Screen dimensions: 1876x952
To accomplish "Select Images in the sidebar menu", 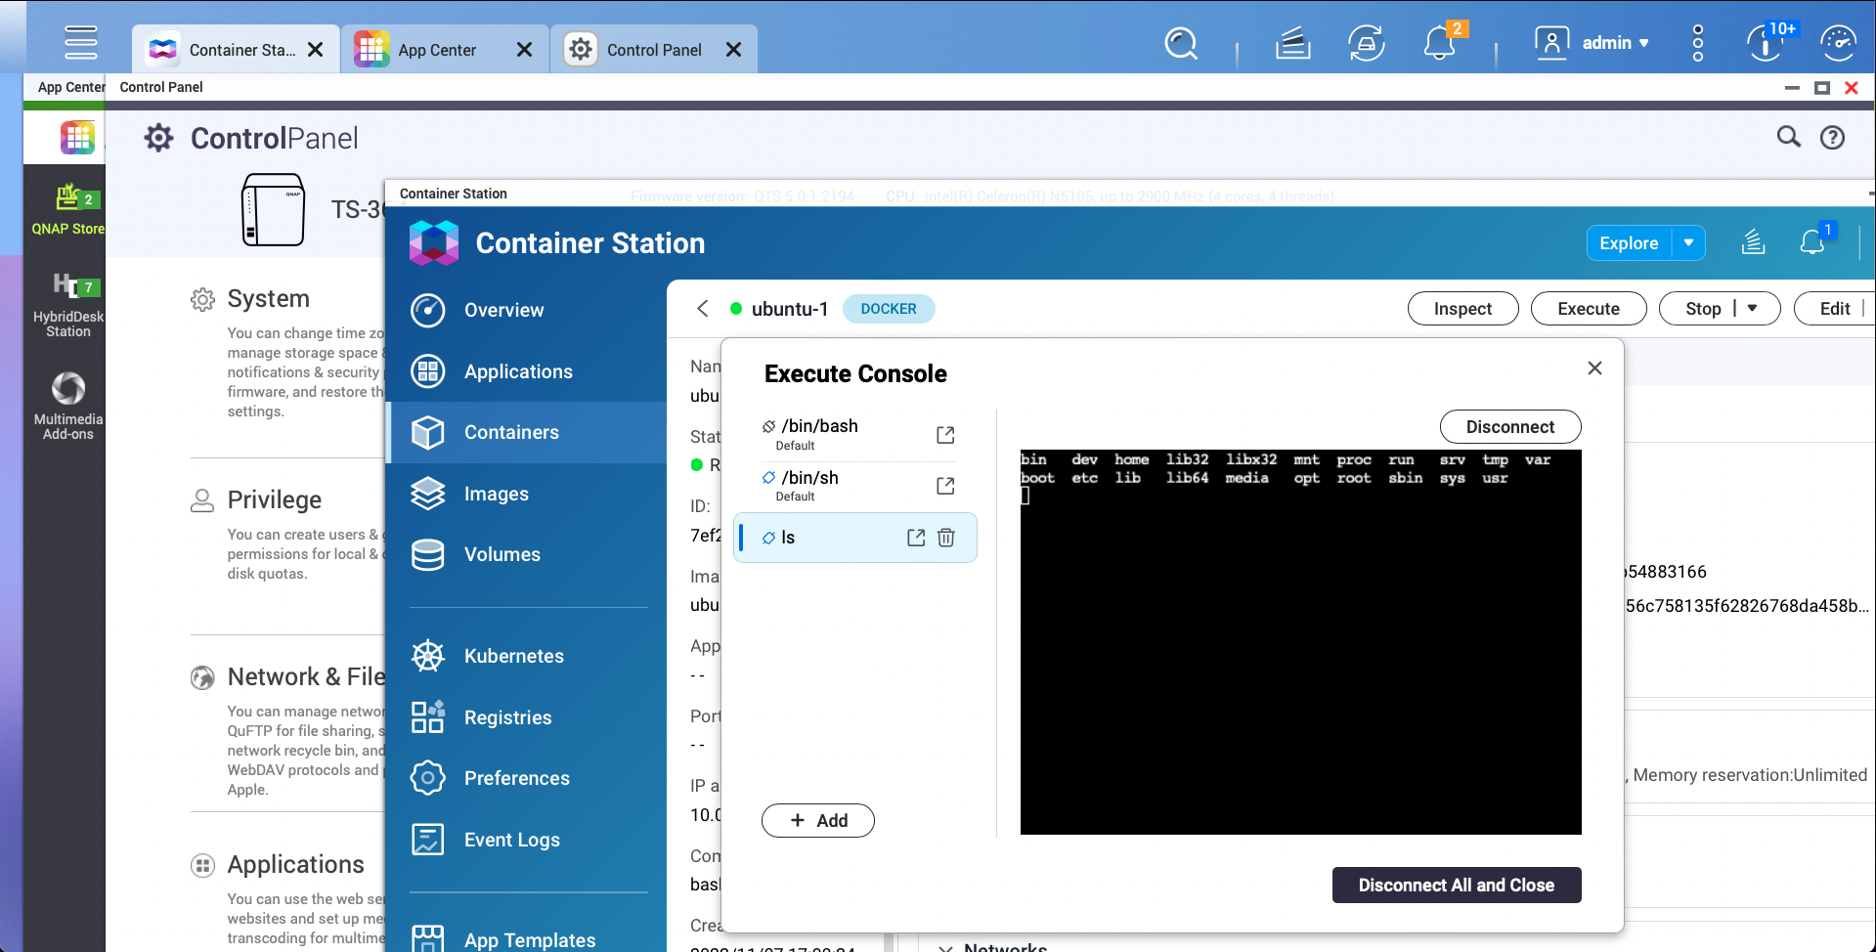I will coord(496,494).
